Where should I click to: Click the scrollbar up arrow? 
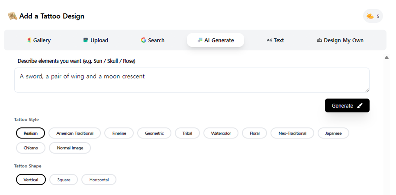click(387, 57)
